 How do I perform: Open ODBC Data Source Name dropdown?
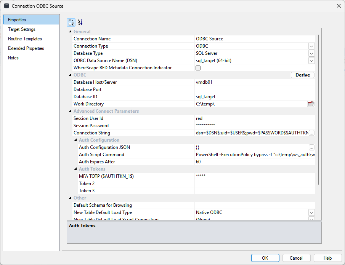(x=311, y=61)
